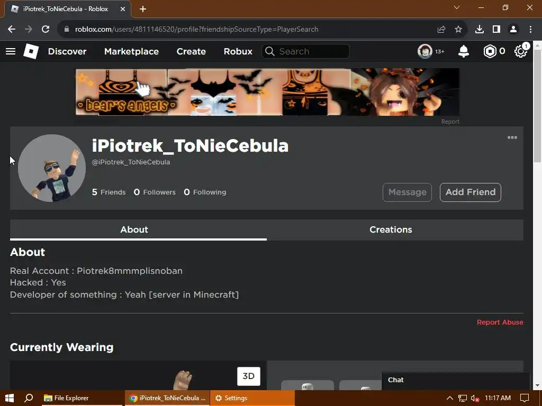Screen dimensions: 542x406
Task: Open the three-dot profile options menu
Action: [512, 137]
